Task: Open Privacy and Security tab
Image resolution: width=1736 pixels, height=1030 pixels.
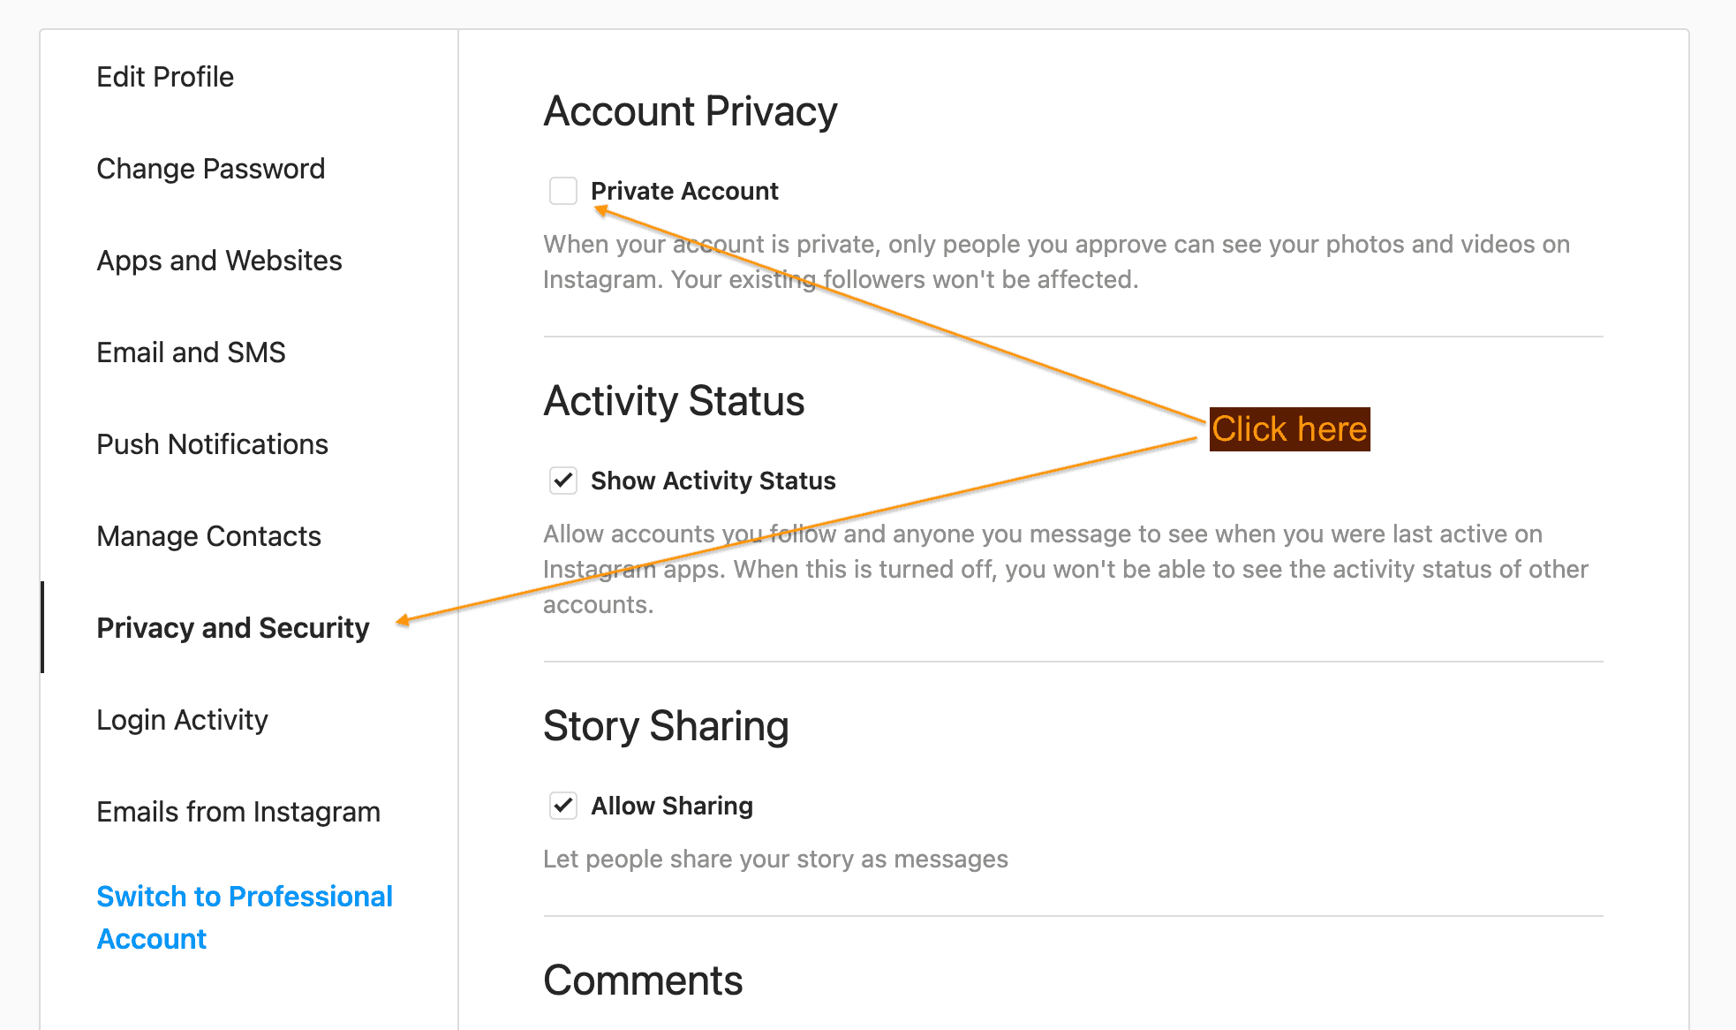Action: point(233,628)
